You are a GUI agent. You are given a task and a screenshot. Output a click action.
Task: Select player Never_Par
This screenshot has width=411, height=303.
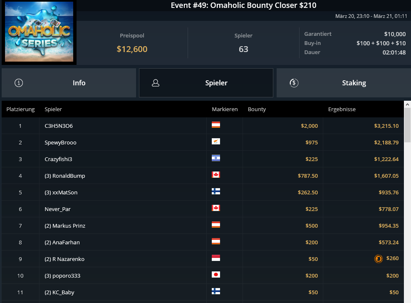pos(58,209)
